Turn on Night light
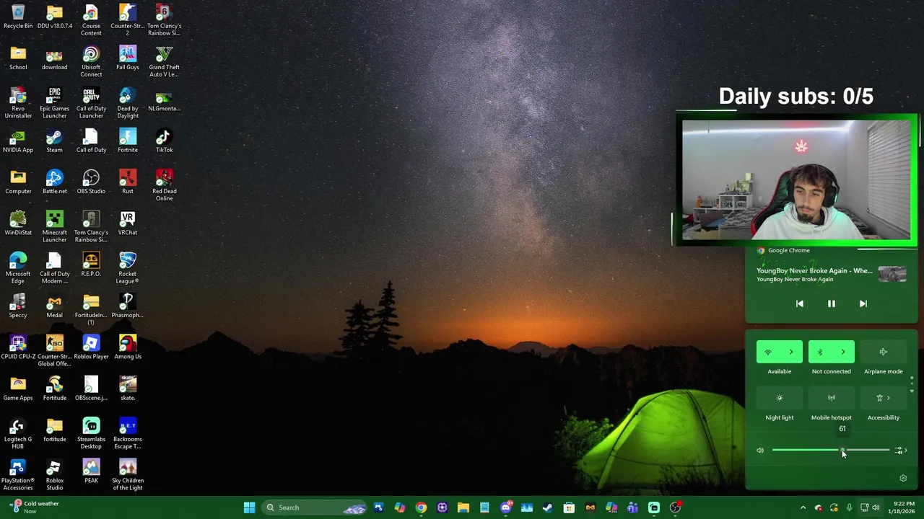The image size is (924, 519). pos(780,398)
